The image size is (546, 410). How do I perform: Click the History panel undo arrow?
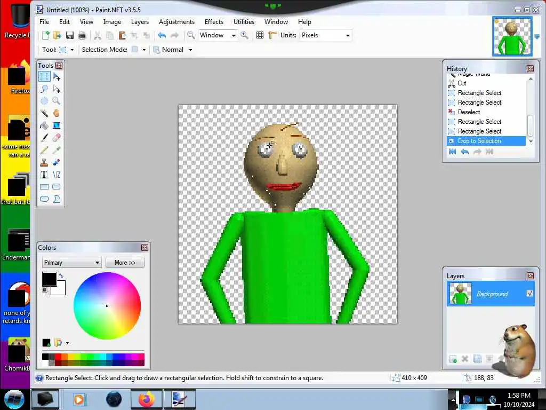point(464,152)
